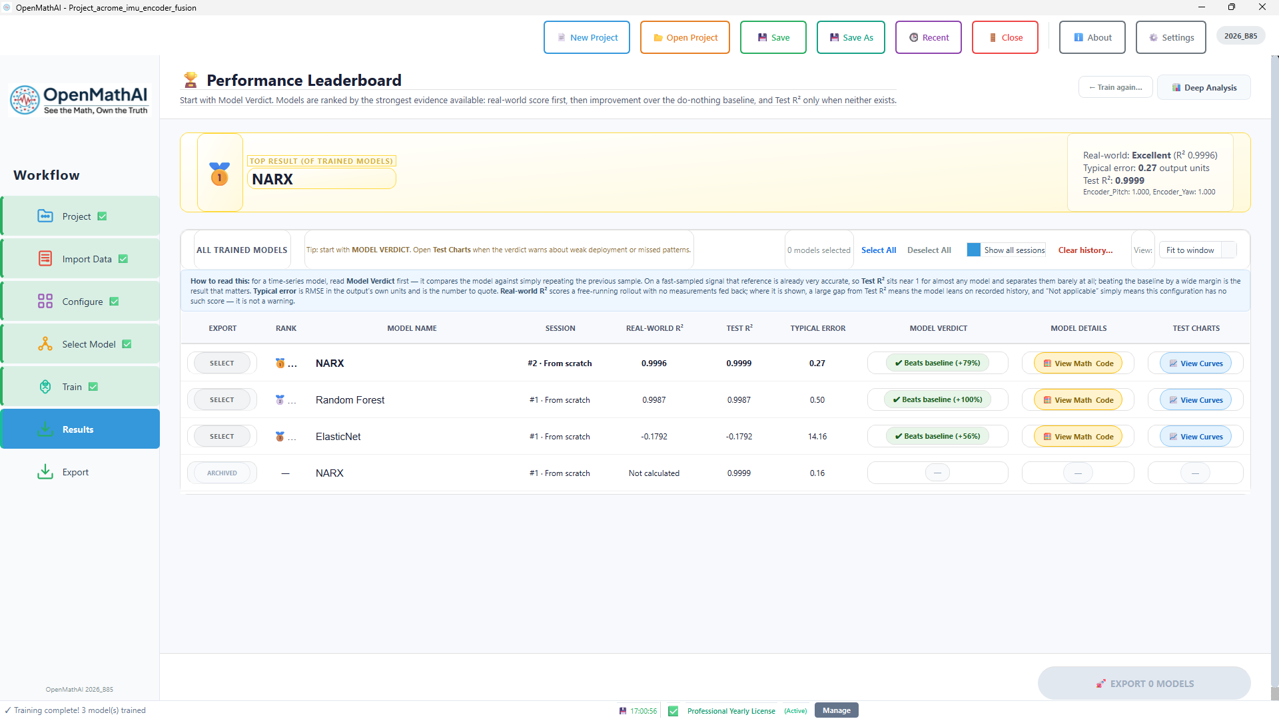The image size is (1279, 719).
Task: View Math Code for Random Forest
Action: pyautogui.click(x=1078, y=399)
